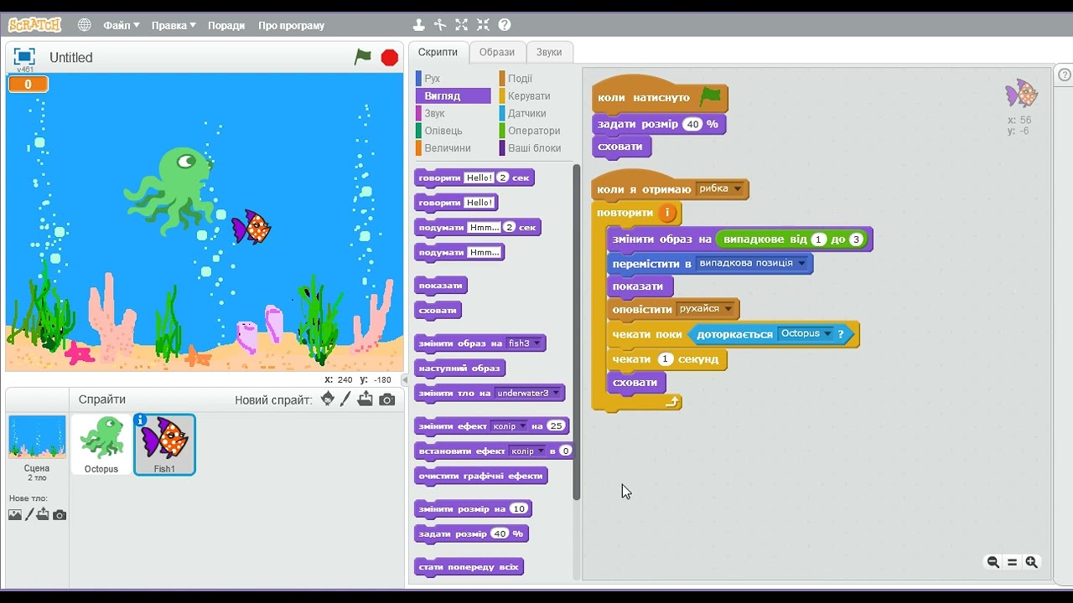Open Octopus dropdown in touching block
Image resolution: width=1073 pixels, height=603 pixels.
click(806, 333)
